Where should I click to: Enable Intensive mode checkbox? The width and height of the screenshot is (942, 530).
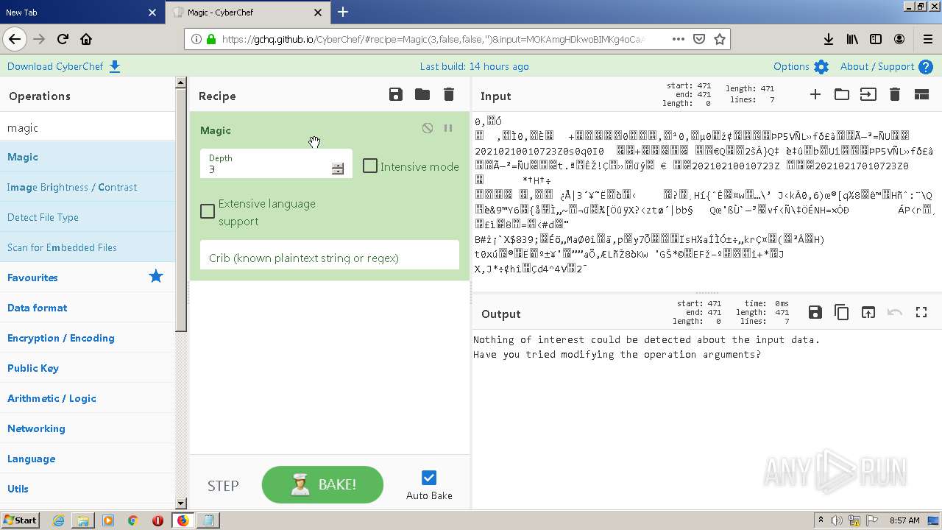point(370,166)
